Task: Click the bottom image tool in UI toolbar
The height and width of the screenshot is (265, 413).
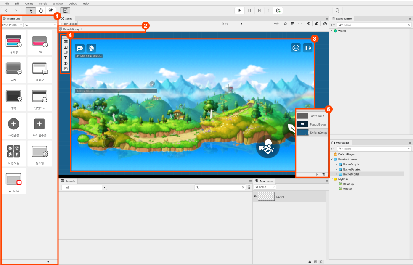Action: [66, 69]
